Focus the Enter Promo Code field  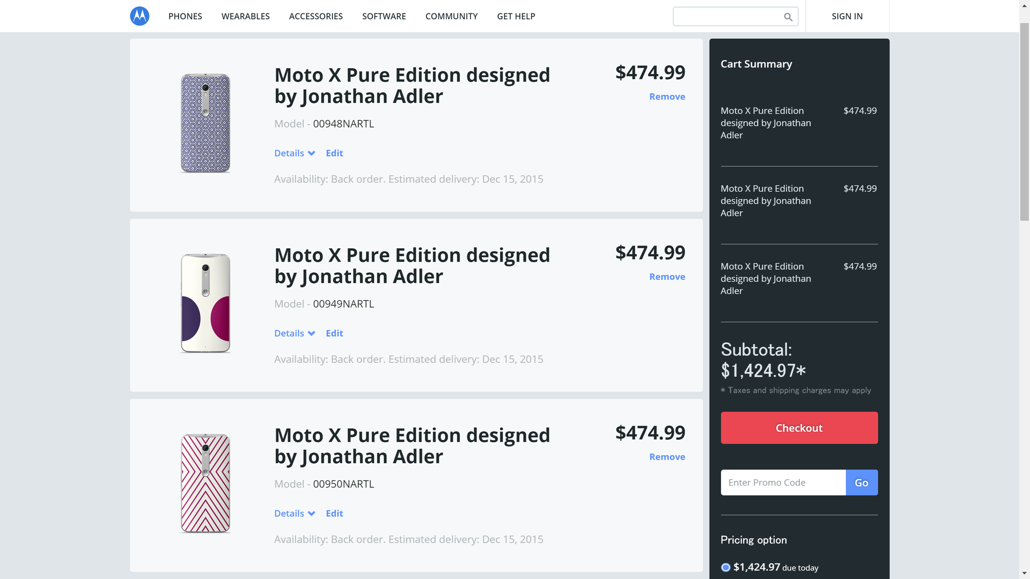(783, 482)
